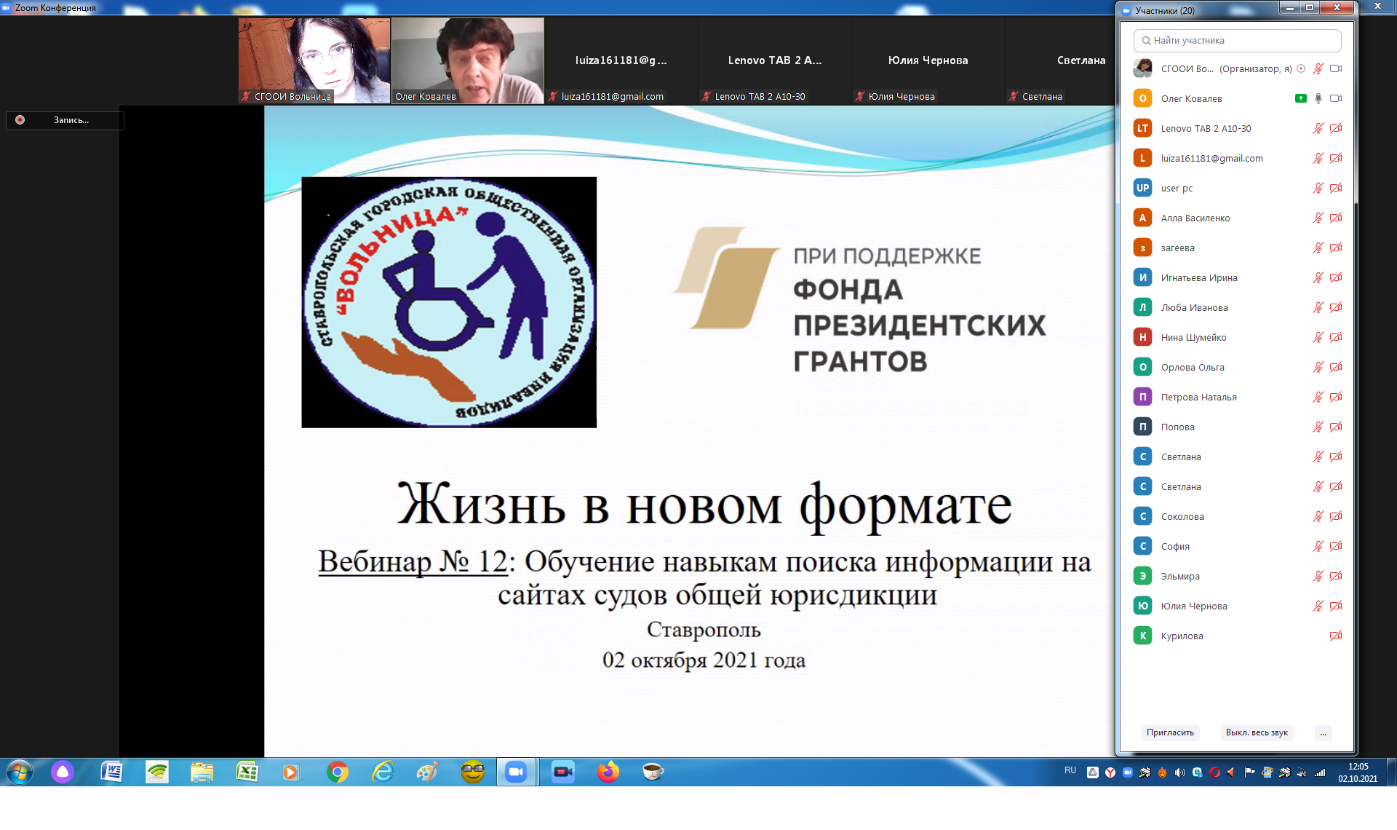This screenshot has width=1397, height=830.
Task: Click the RU language indicator
Action: coord(1070,770)
